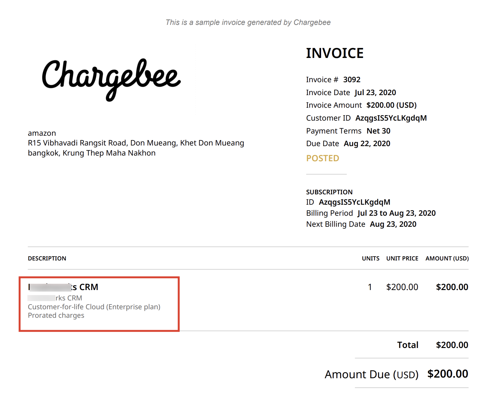Click the Billing Period date range
The width and height of the screenshot is (494, 399).
click(396, 213)
